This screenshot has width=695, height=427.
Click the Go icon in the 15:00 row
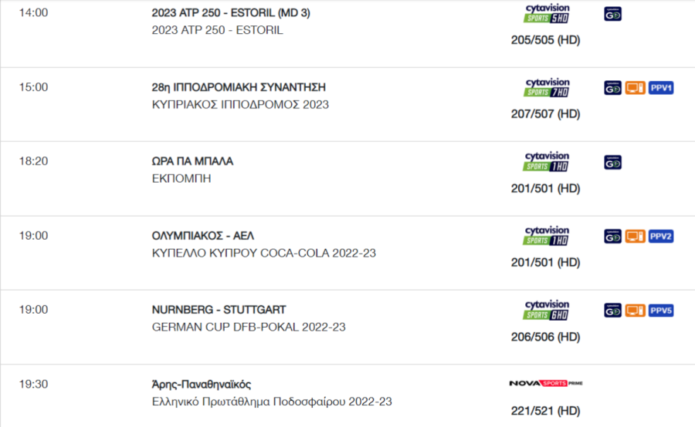pyautogui.click(x=612, y=88)
